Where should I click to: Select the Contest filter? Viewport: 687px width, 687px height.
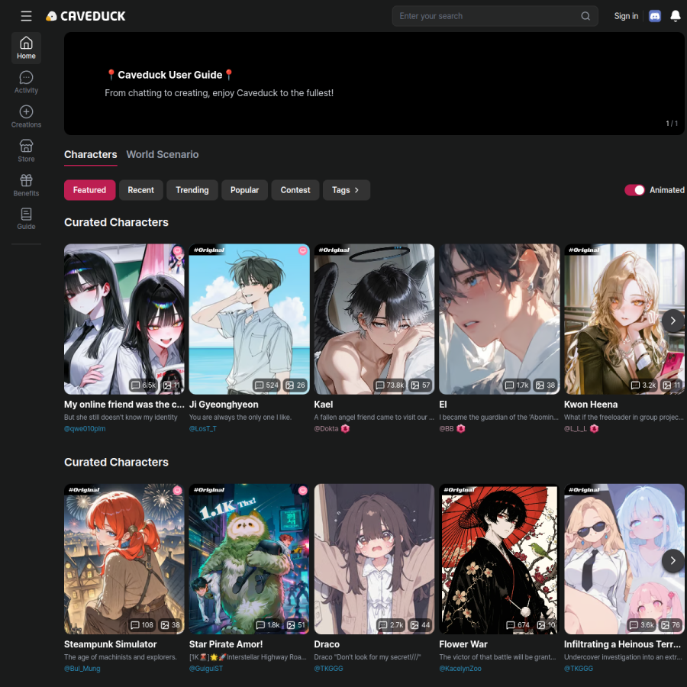coord(295,190)
